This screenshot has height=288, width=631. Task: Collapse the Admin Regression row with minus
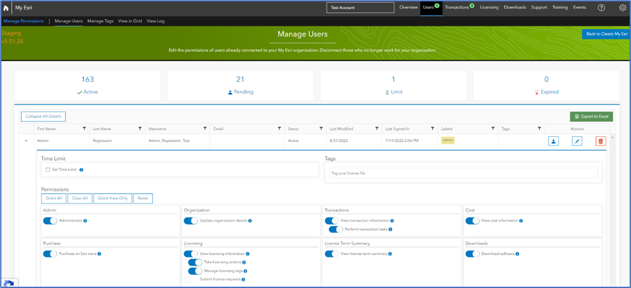point(27,141)
